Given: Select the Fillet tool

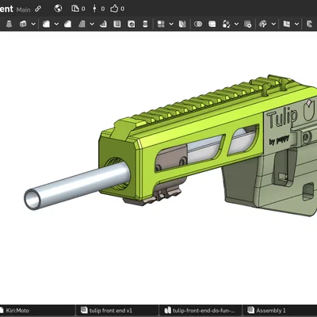Looking at the screenshot, I should click(46, 24).
